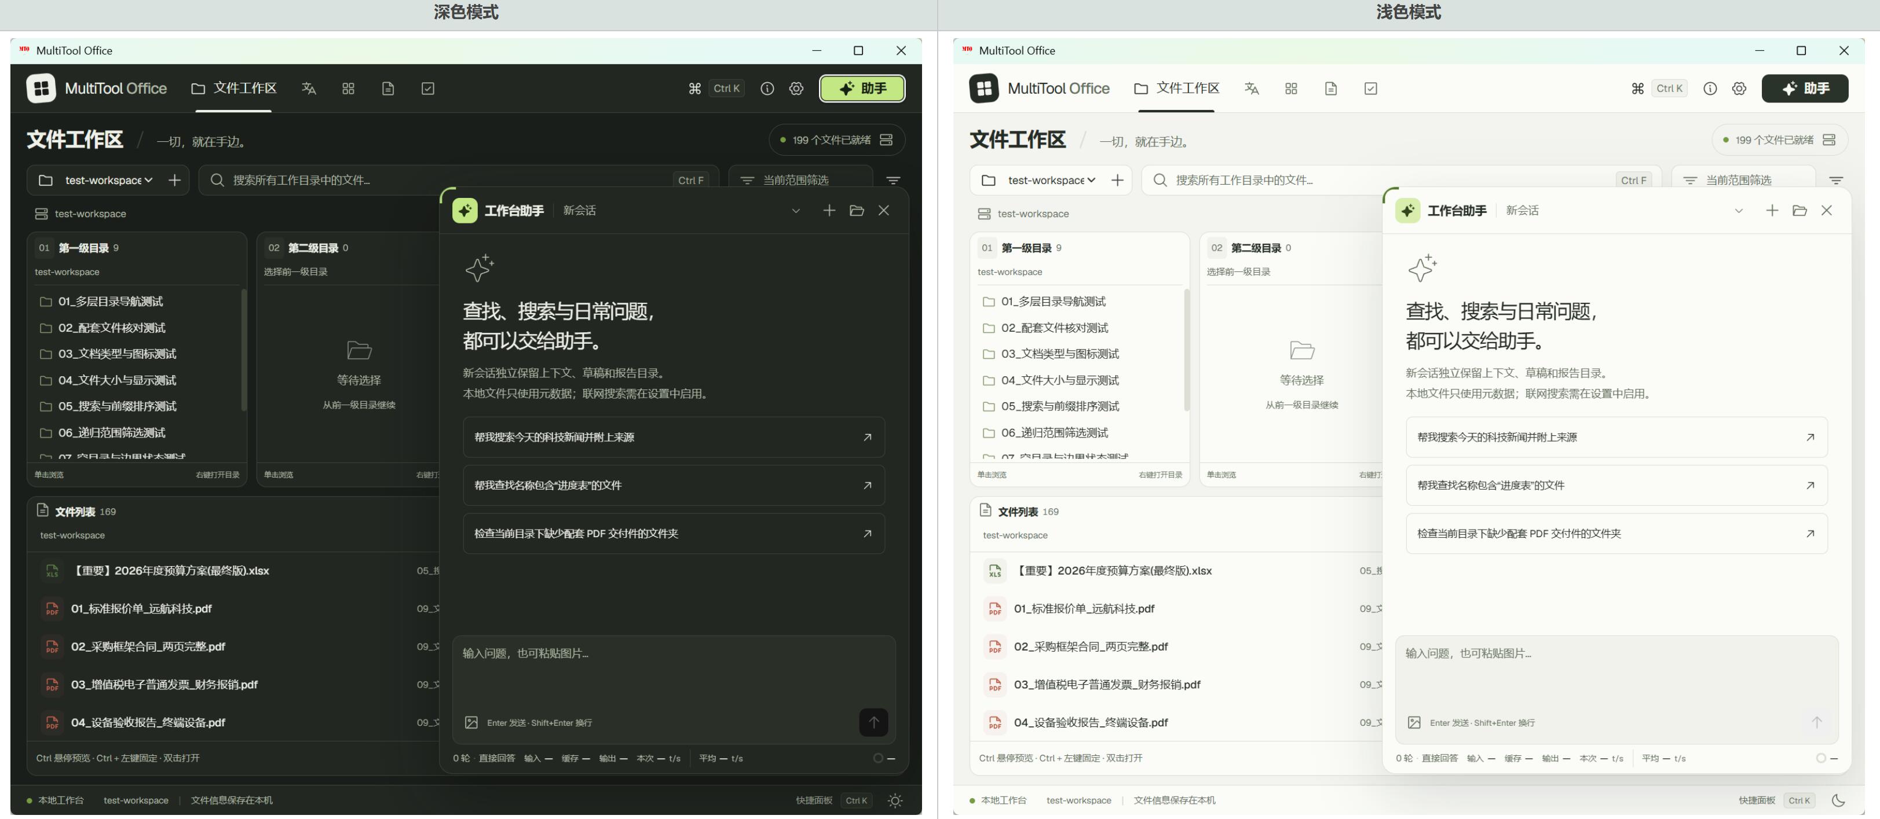Close assistant panel in dark window
This screenshot has height=819, width=1880.
(884, 210)
